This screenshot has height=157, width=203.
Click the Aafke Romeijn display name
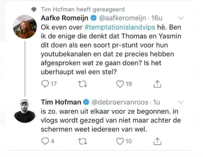coord(65,18)
